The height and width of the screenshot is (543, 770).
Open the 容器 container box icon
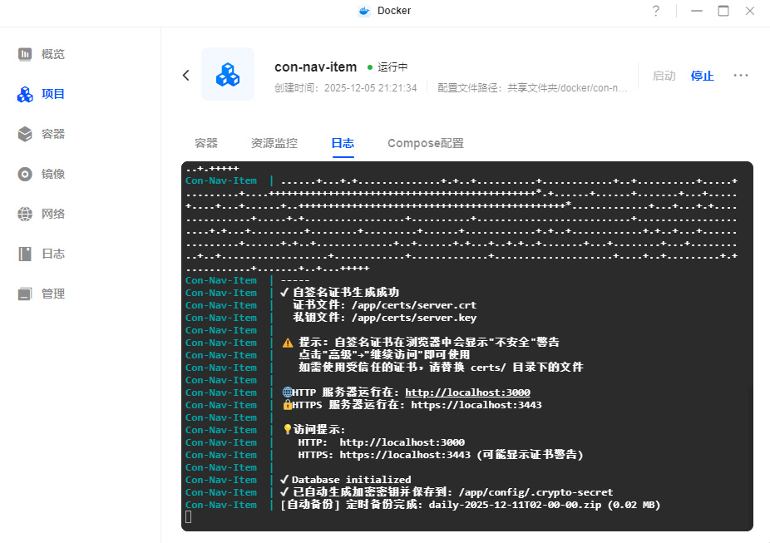[x=25, y=134]
